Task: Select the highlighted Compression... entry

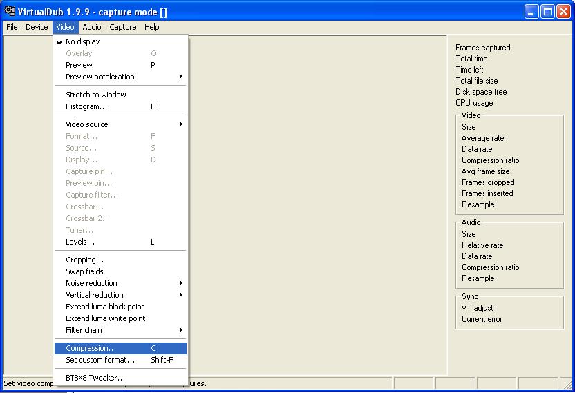Action: (x=121, y=348)
